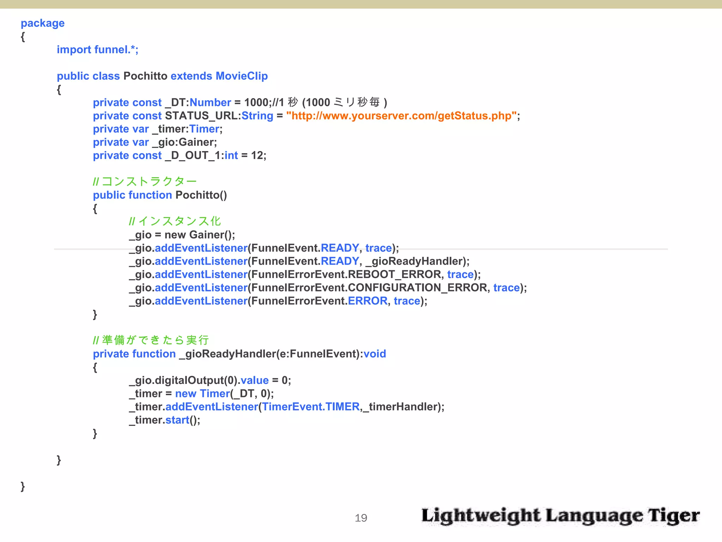Screen dimensions: 722x542
Task: Click the 'public function Pochitto()' line
Action: coord(160,195)
